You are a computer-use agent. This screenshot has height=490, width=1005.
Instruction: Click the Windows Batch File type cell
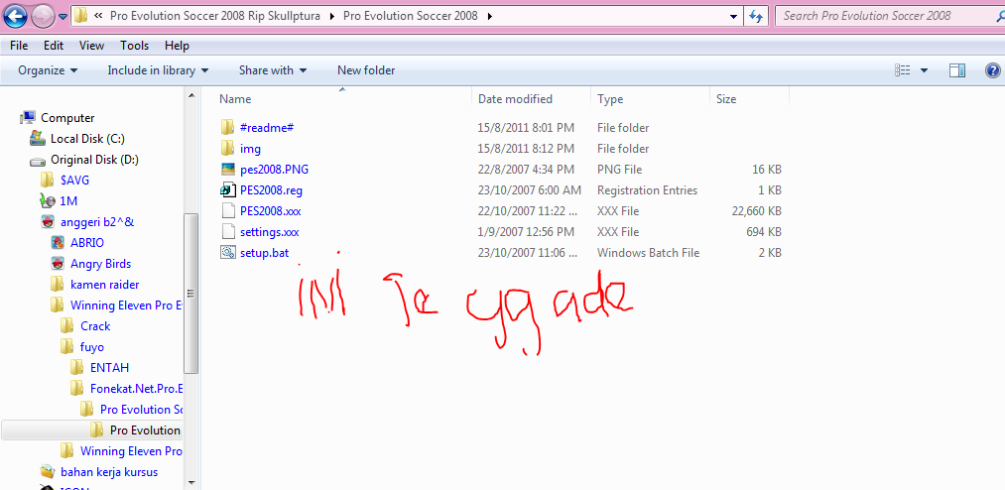click(648, 252)
